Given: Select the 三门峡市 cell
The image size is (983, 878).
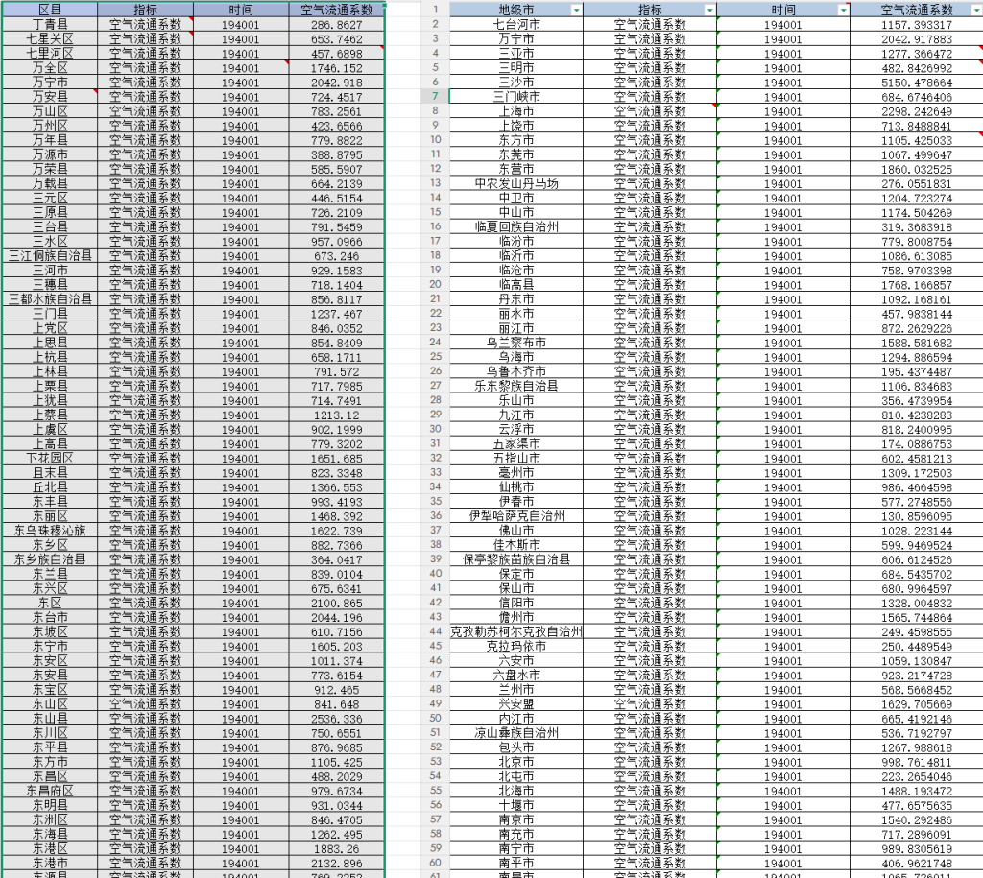Looking at the screenshot, I should coord(515,97).
